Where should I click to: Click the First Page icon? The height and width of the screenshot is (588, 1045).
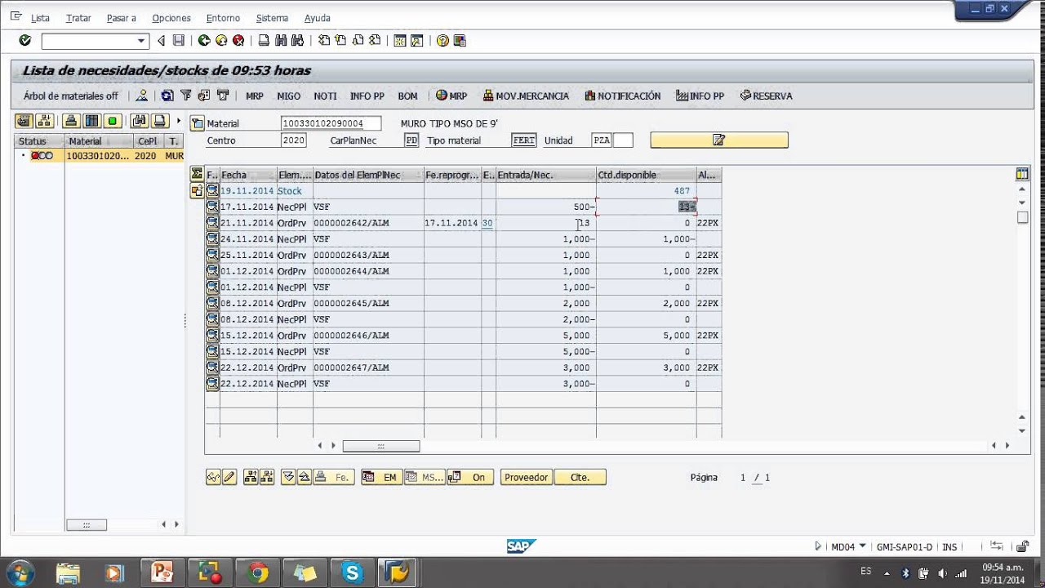click(324, 40)
